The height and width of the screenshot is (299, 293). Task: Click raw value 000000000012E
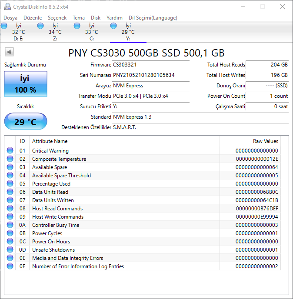(257, 159)
